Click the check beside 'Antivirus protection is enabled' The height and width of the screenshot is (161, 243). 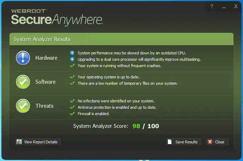72,107
